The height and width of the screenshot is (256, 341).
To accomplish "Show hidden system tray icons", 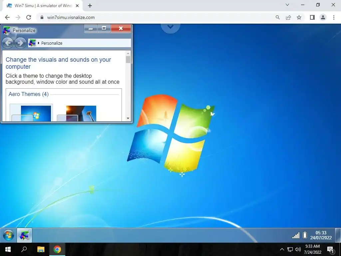I will (x=282, y=249).
